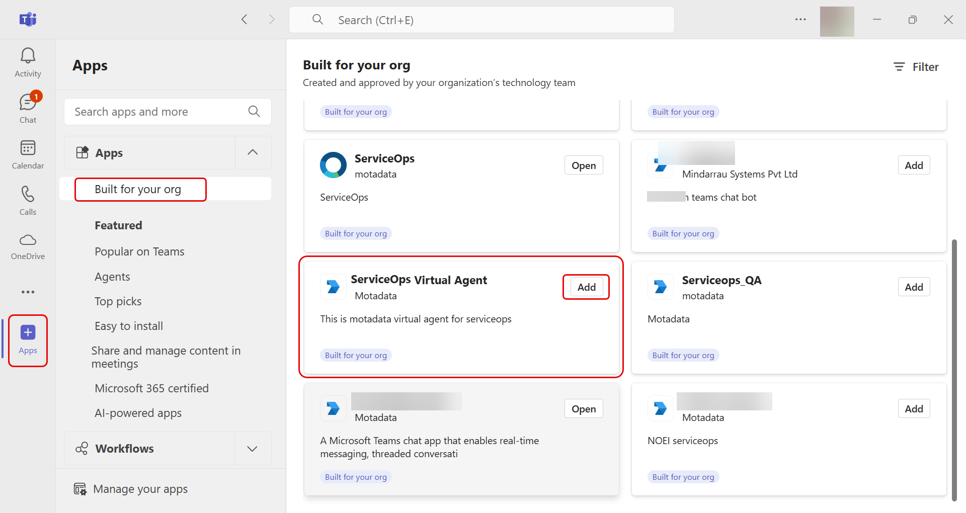Image resolution: width=966 pixels, height=513 pixels.
Task: Click the Filter icon
Action: [x=899, y=67]
